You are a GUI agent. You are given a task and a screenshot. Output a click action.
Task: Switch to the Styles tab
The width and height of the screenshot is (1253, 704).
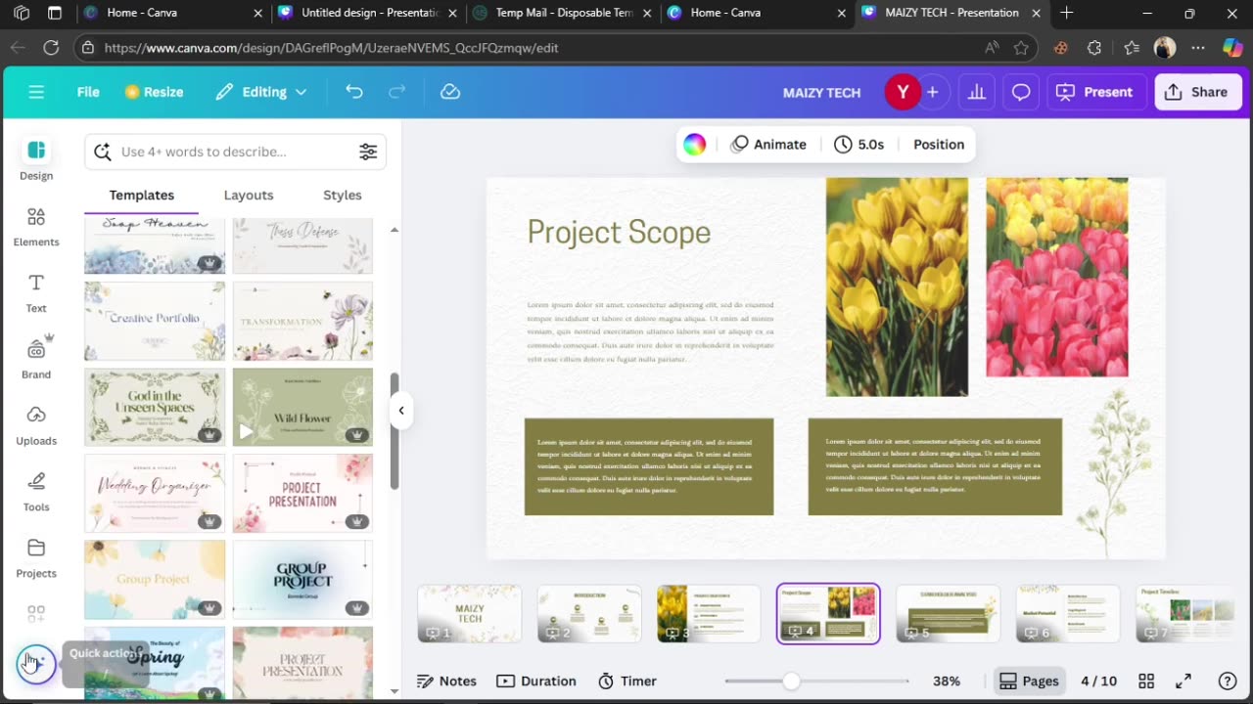tap(343, 195)
